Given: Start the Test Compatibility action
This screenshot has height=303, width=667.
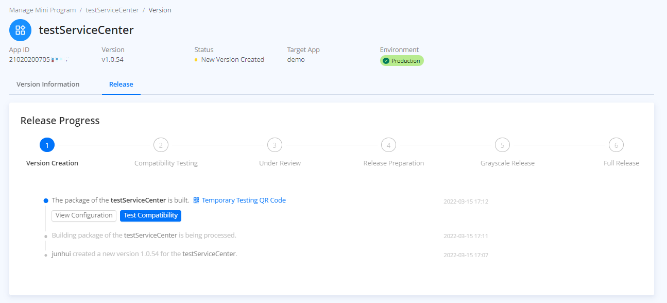Looking at the screenshot, I should click(x=150, y=215).
